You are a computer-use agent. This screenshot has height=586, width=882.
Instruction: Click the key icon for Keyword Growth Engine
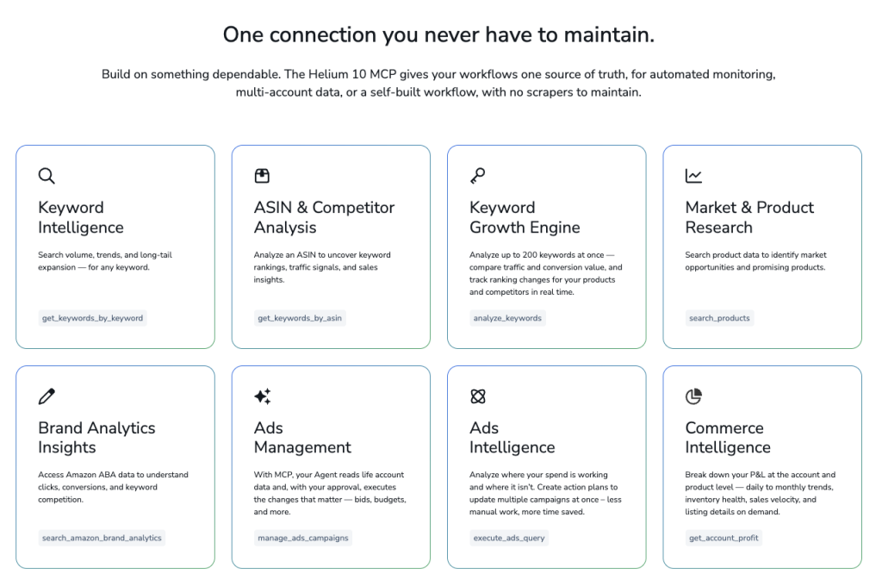477,176
